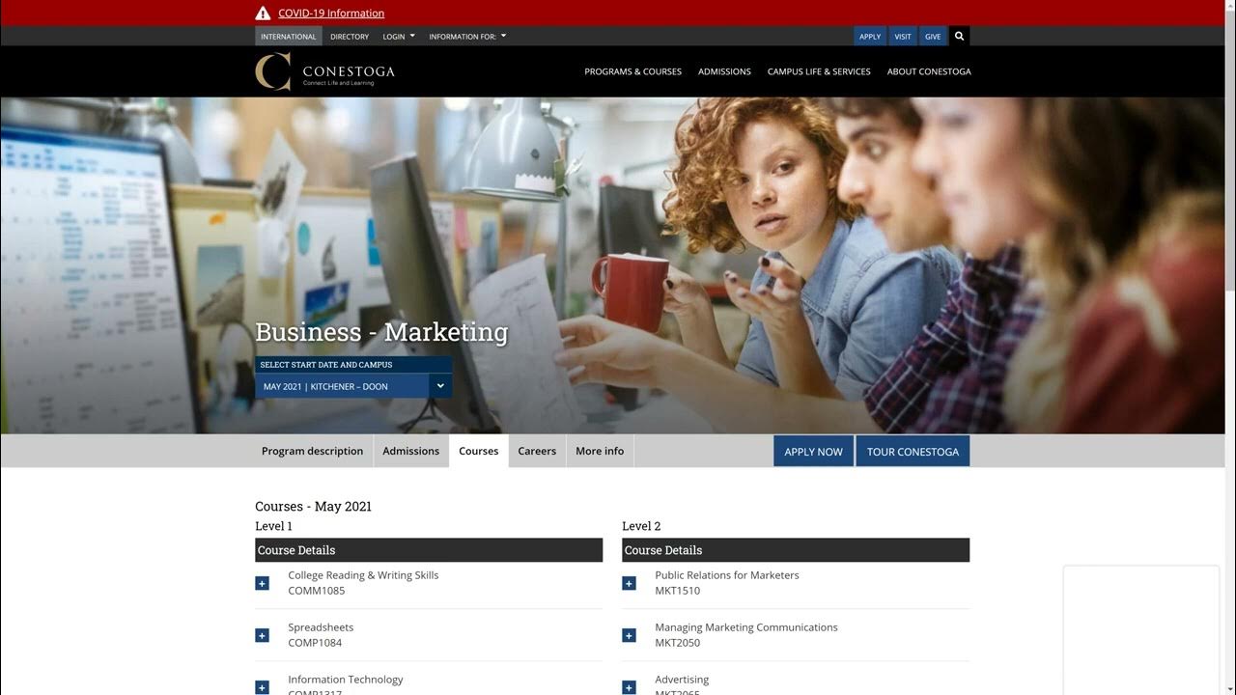Click the page vertical scrollbar thumb
This screenshot has width=1236, height=695.
pos(1230,150)
